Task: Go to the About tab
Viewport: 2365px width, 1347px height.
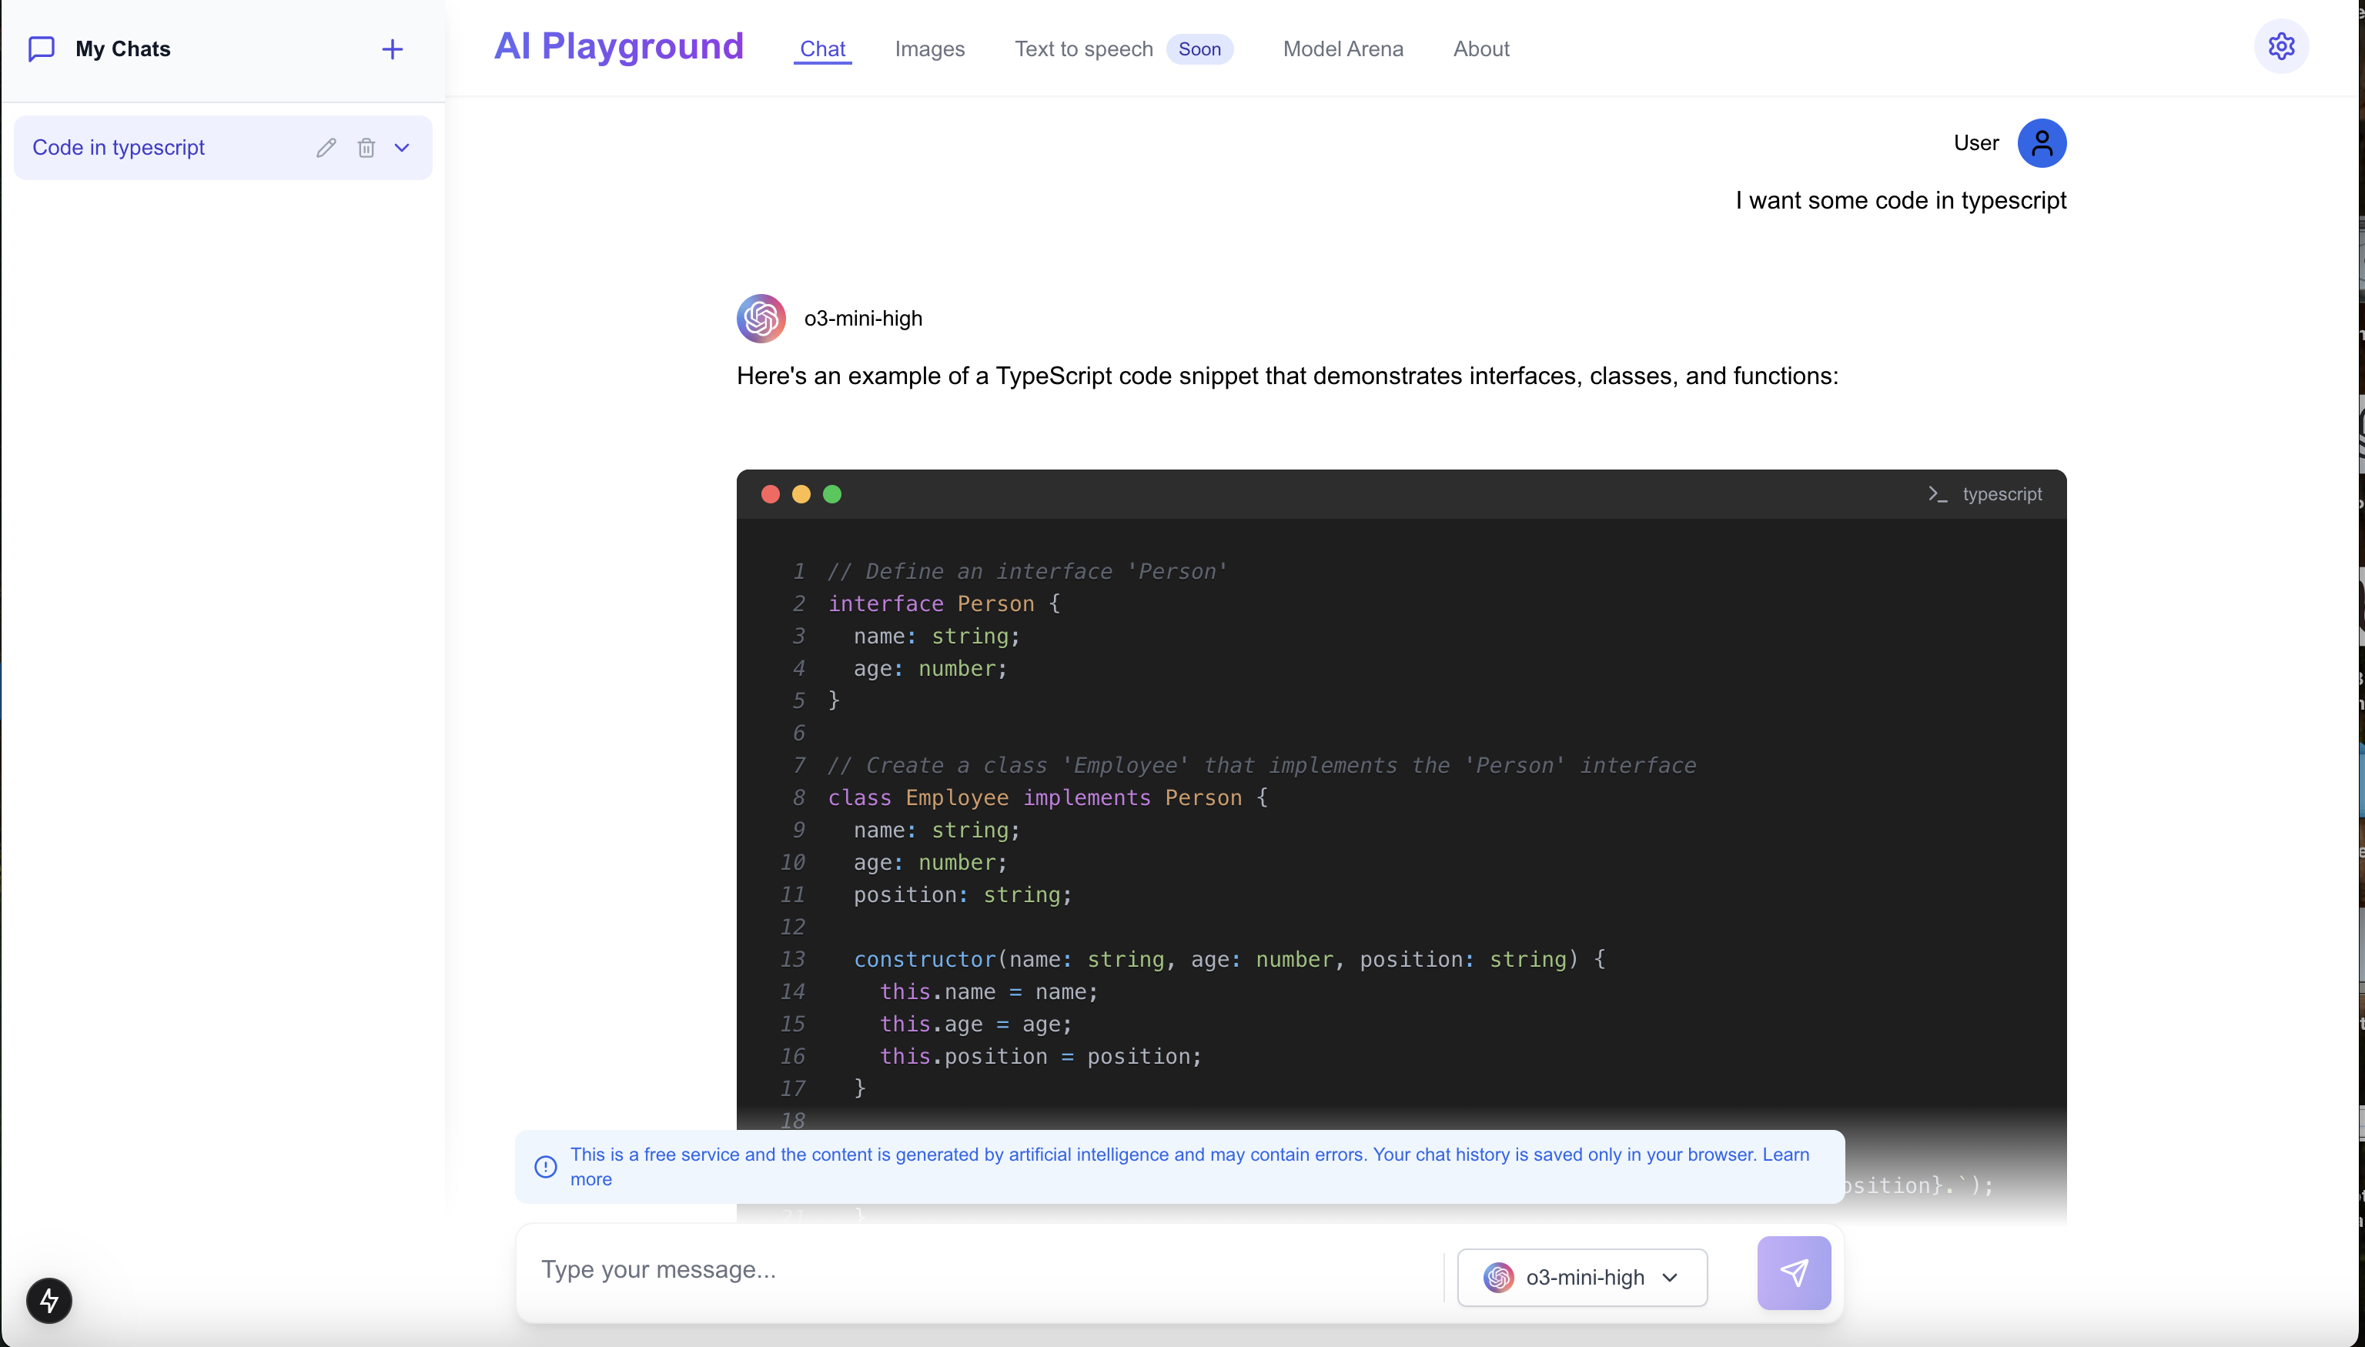Action: pos(1480,49)
